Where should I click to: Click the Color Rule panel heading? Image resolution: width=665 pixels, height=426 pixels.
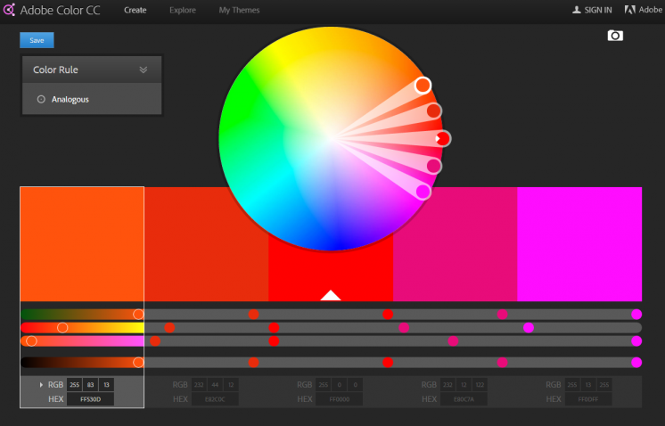55,70
